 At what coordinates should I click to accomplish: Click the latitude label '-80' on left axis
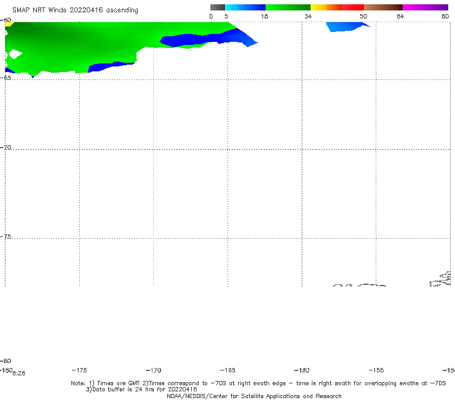tap(6, 361)
